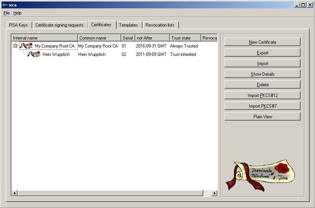The height and width of the screenshot is (208, 315).
Task: Sort by the not After column header
Action: [152, 38]
